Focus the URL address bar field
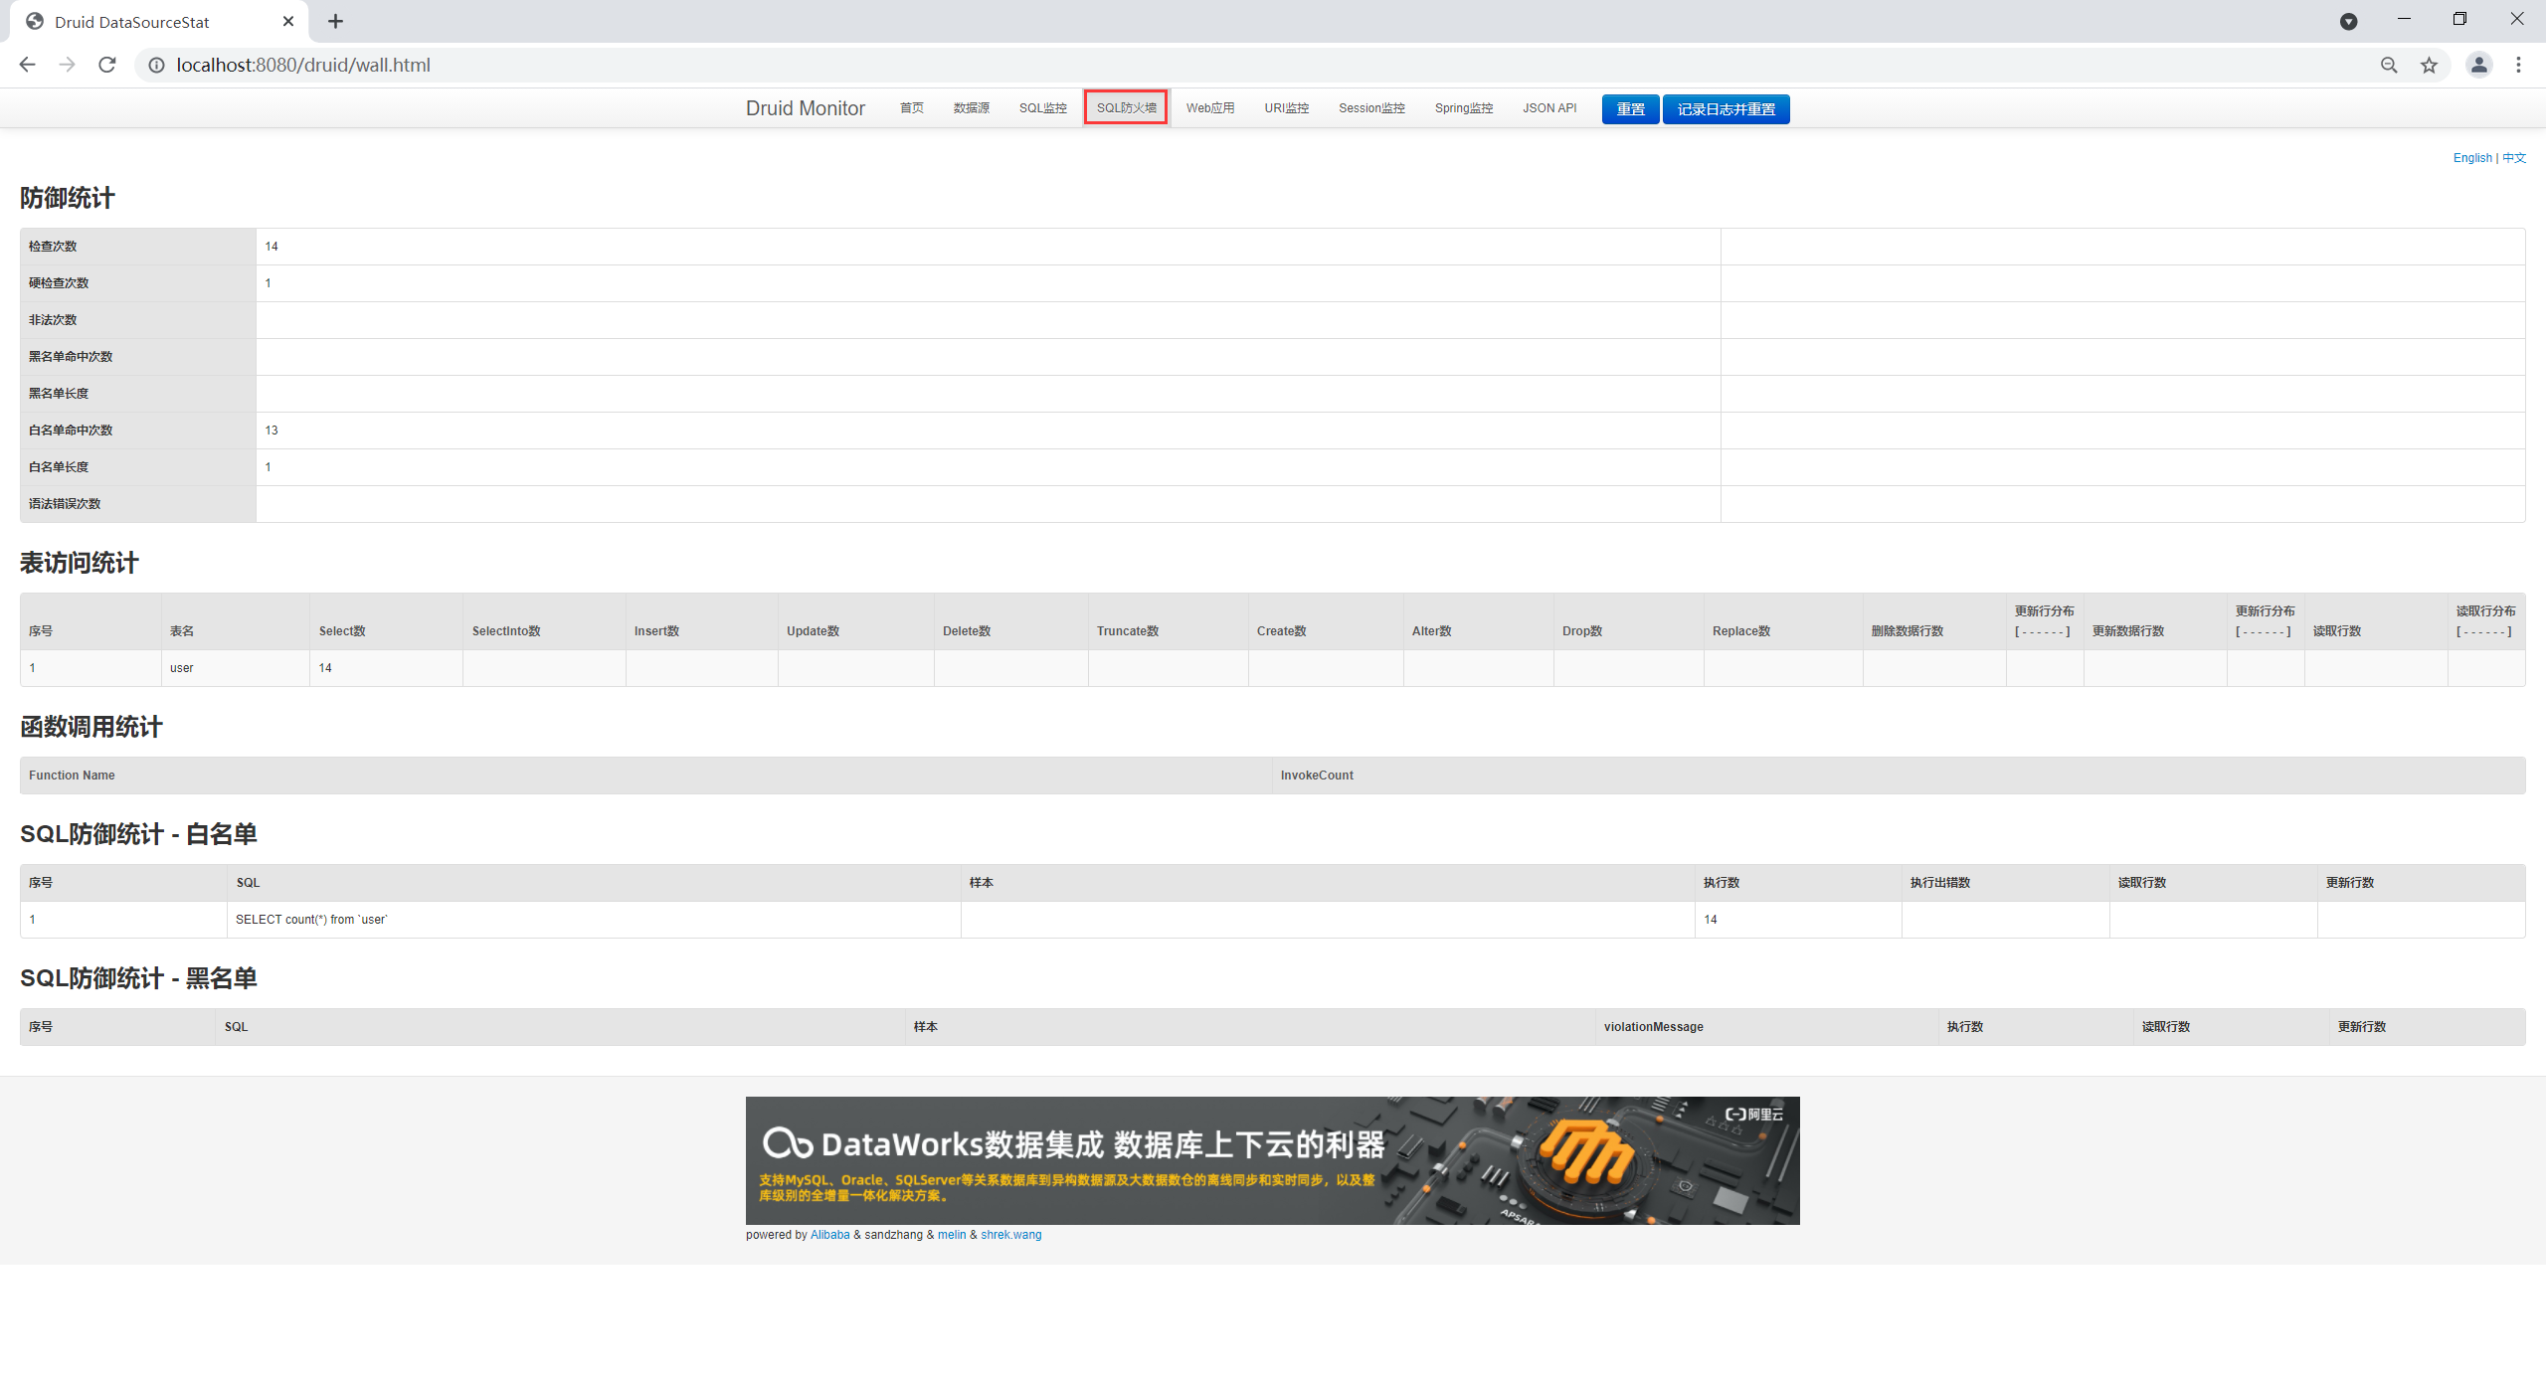 click(x=1263, y=65)
